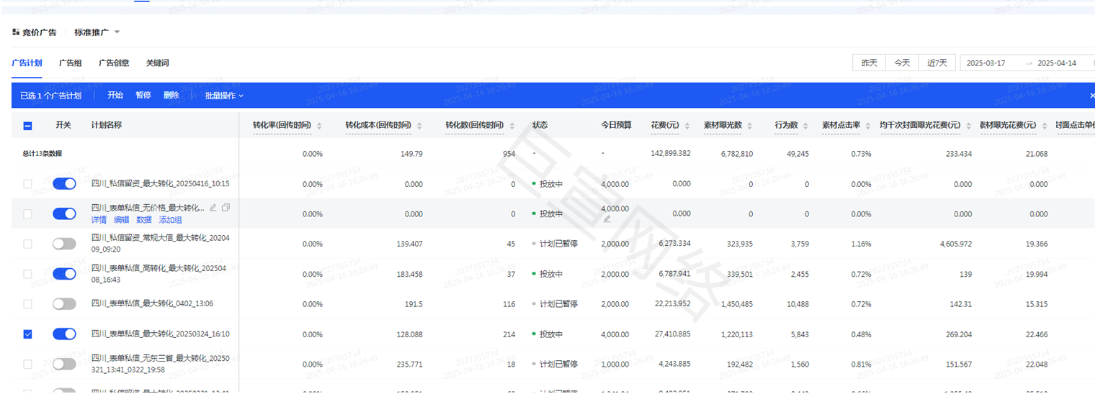Click 添加组 link under 四川_表单私信_无价格
Image resolution: width=1103 pixels, height=399 pixels.
click(170, 220)
